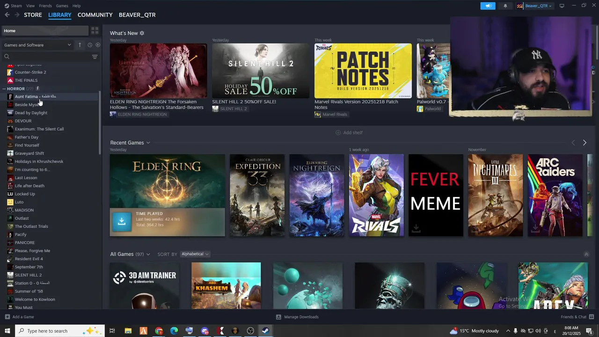
Task: Open the Windows notification center icon
Action: coord(589,331)
